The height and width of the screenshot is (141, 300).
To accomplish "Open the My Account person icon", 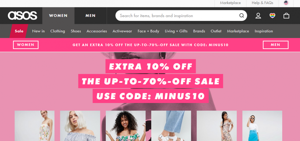I will 258,16.
